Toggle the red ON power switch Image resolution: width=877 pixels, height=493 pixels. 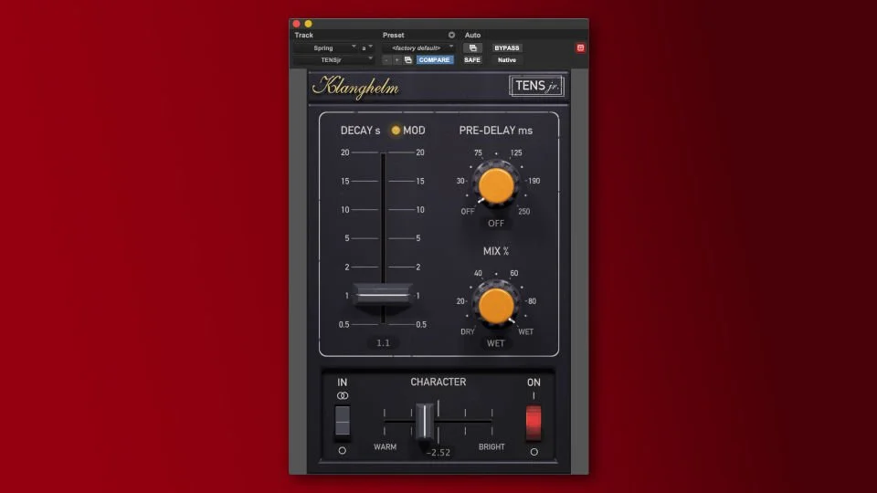(x=534, y=422)
